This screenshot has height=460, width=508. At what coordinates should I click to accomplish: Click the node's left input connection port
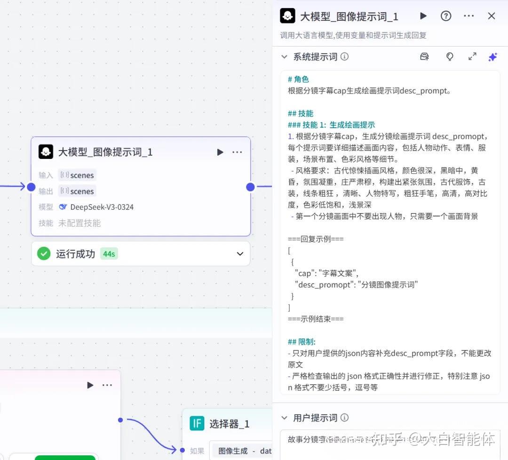[31, 187]
